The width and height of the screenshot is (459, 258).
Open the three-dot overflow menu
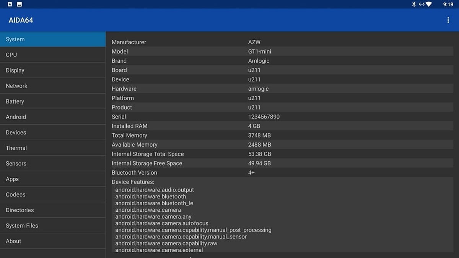tap(448, 20)
